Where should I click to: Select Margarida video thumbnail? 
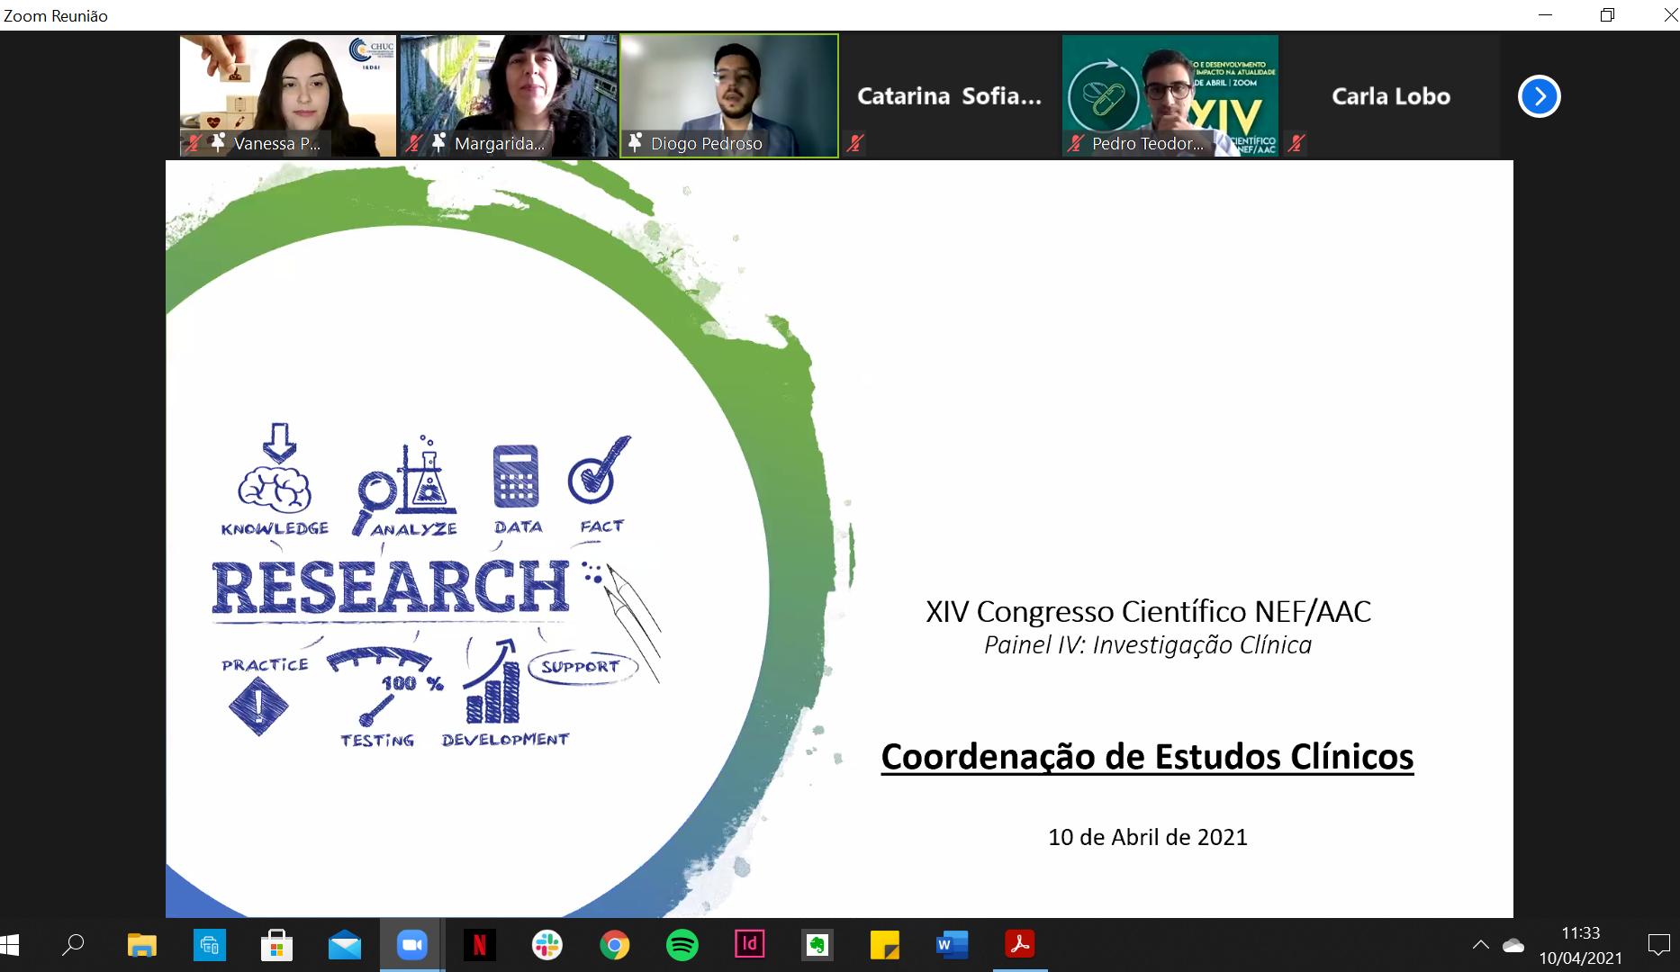click(509, 96)
